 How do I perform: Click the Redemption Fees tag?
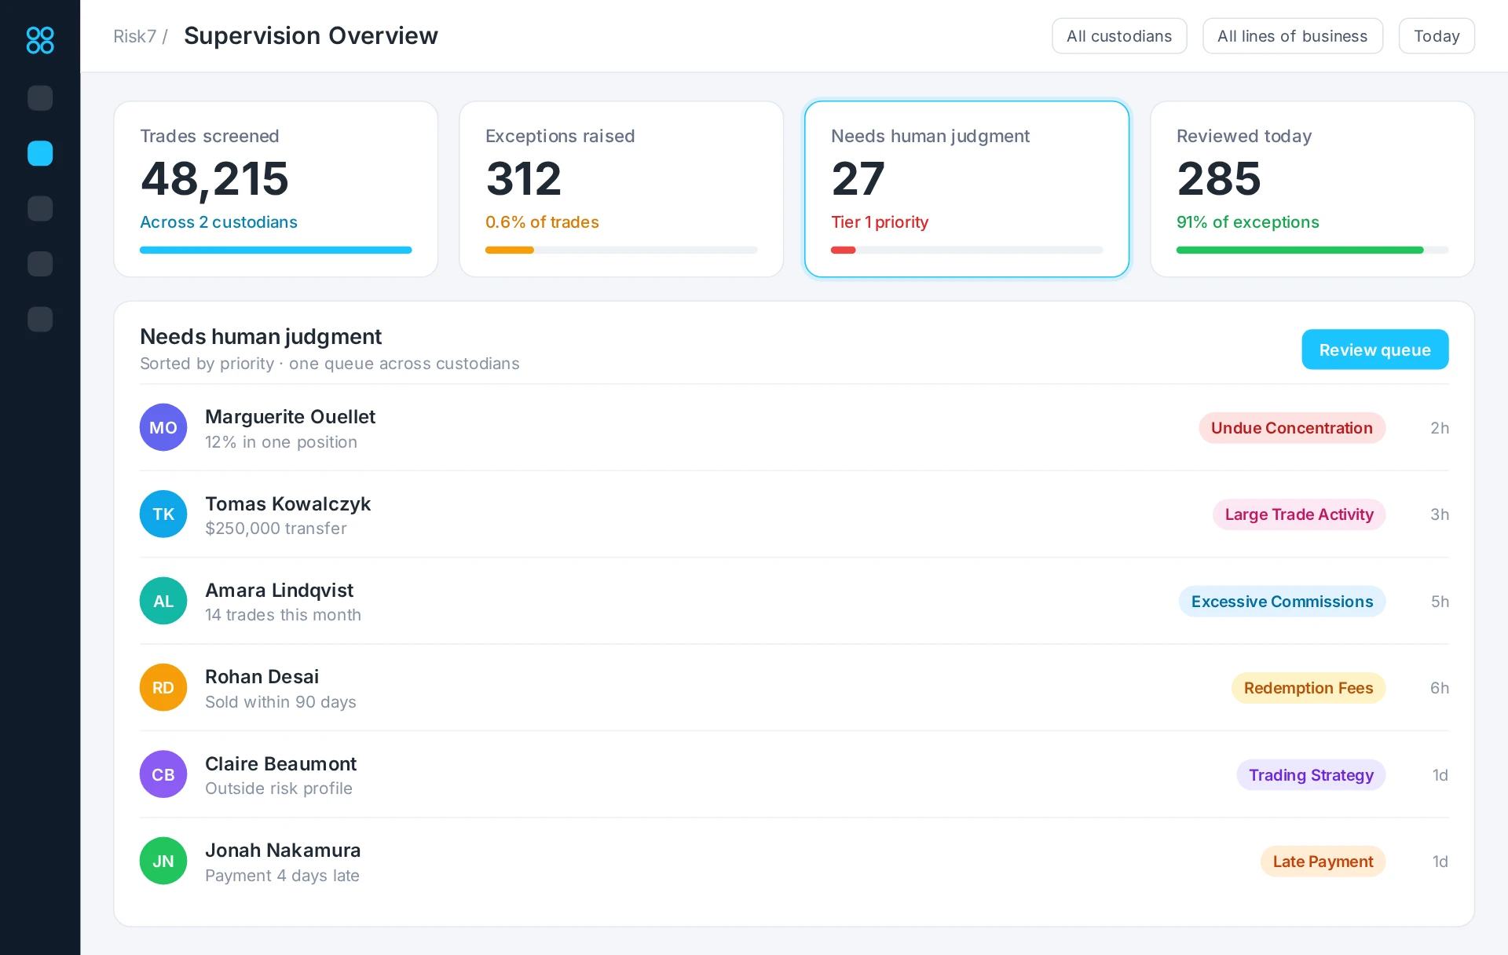pos(1309,688)
